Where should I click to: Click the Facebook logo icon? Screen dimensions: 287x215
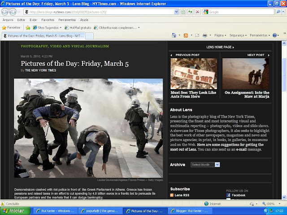228,195
